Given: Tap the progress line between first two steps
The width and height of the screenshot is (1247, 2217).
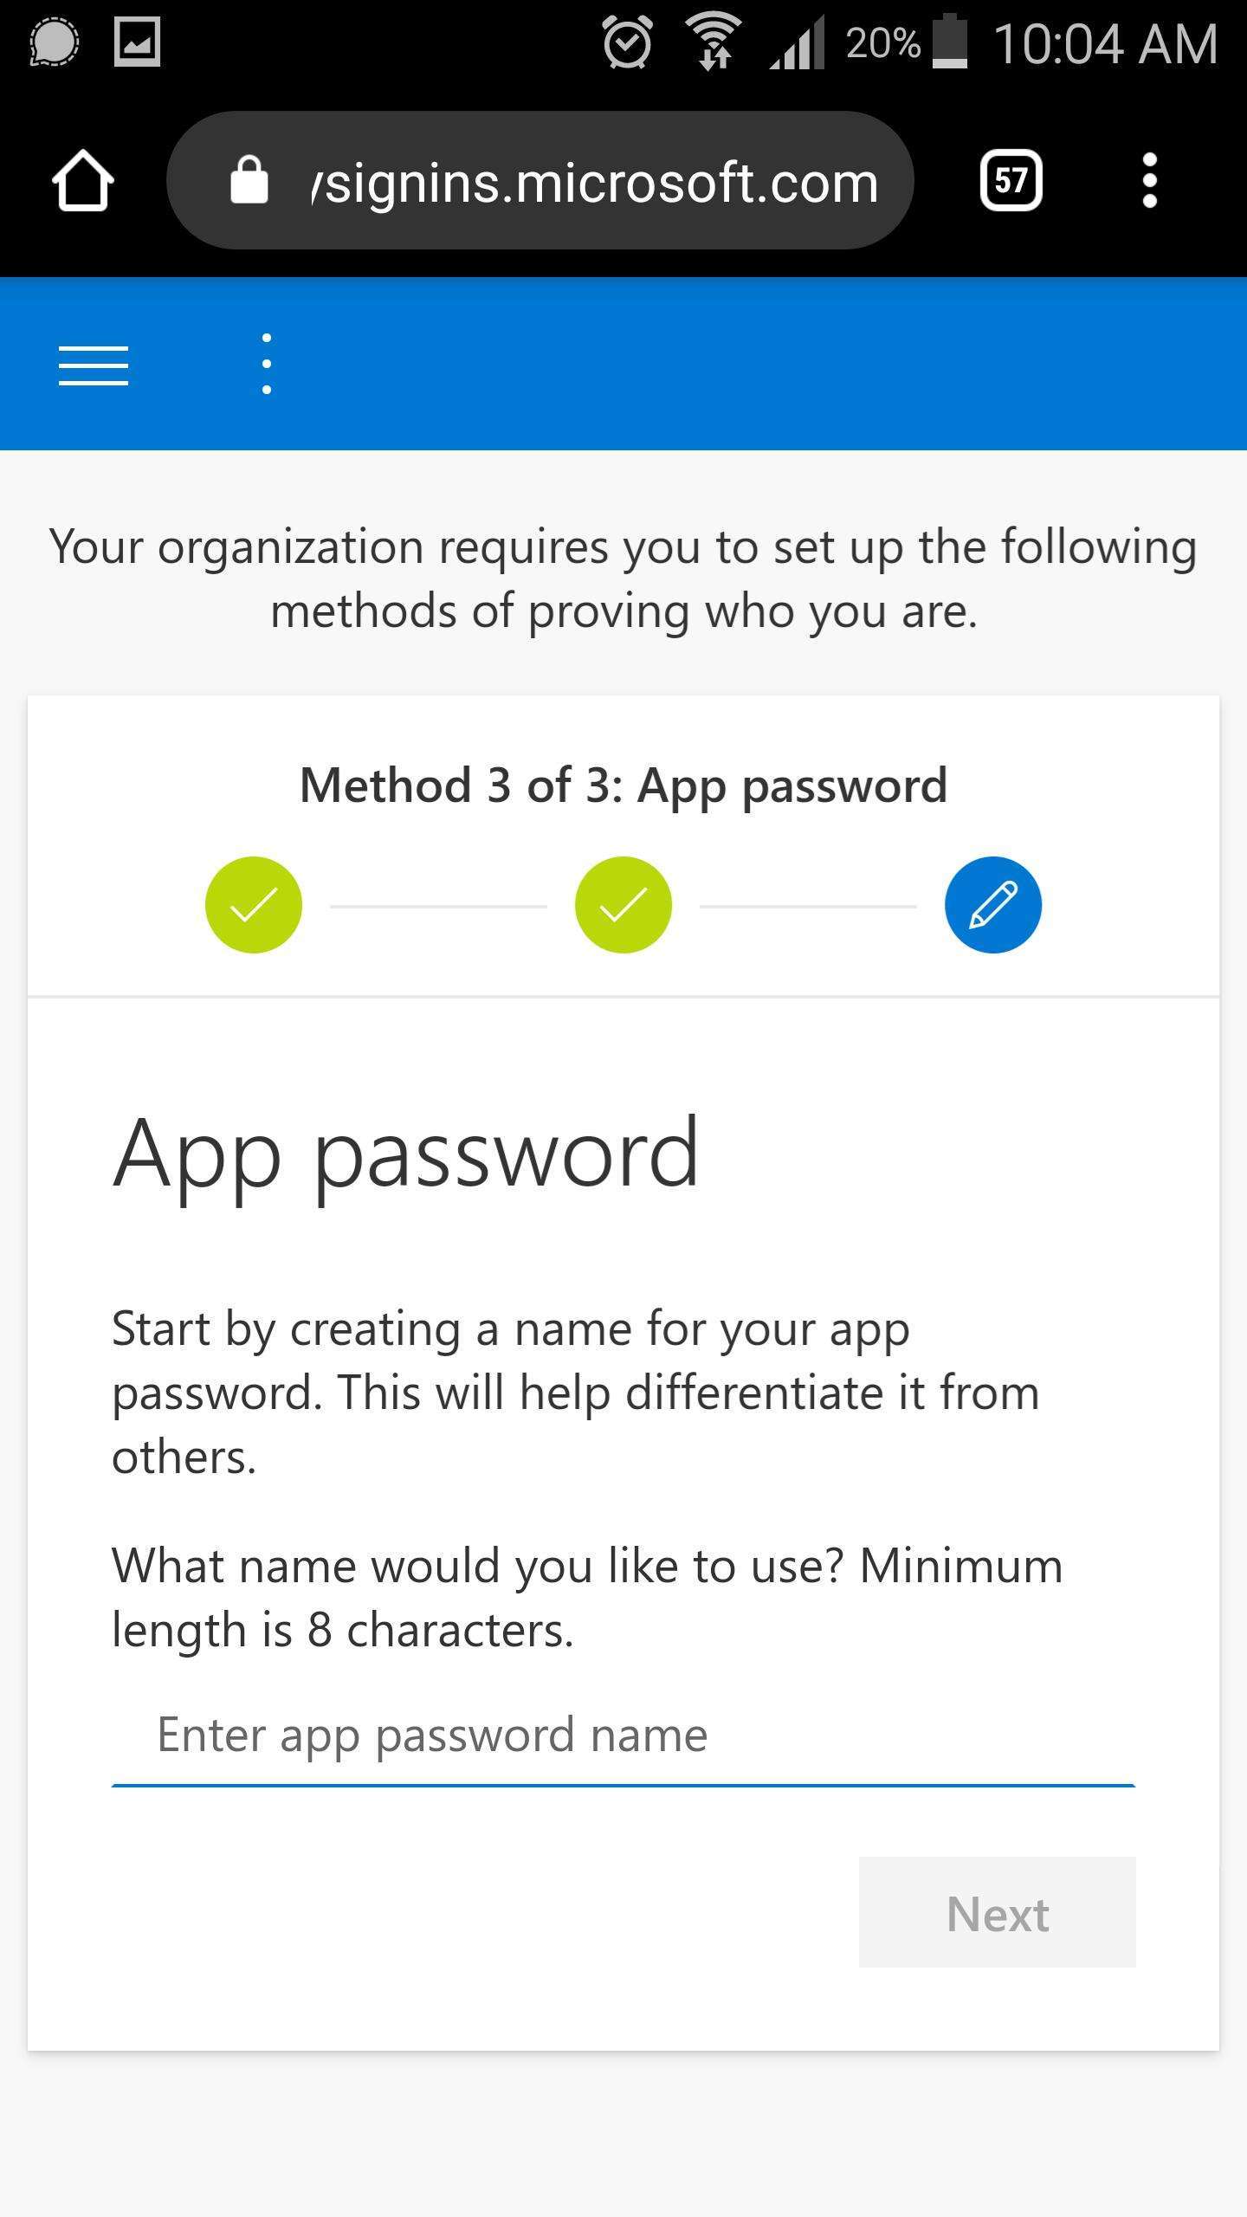Looking at the screenshot, I should (x=439, y=907).
